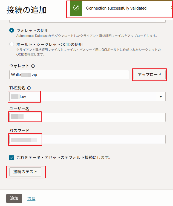Click the ユーザー名 input field
173x206 pixels.
[x=87, y=117]
